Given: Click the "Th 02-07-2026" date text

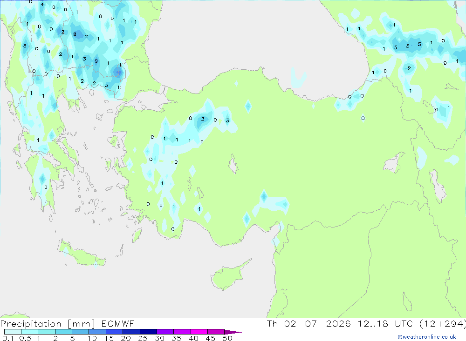Looking at the screenshot, I should pos(309,323).
